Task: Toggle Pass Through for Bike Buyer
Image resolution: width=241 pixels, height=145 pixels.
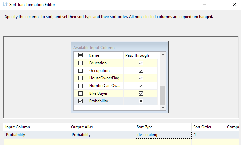Action: click(141, 93)
